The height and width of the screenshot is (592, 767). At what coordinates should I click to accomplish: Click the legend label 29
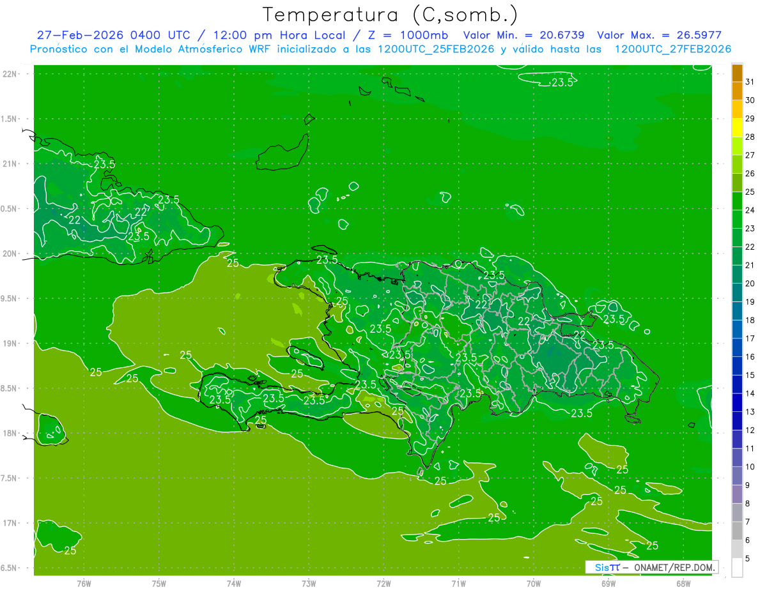[x=750, y=118]
